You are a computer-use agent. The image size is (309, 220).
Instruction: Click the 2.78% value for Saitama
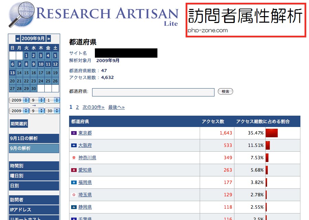tap(257, 195)
